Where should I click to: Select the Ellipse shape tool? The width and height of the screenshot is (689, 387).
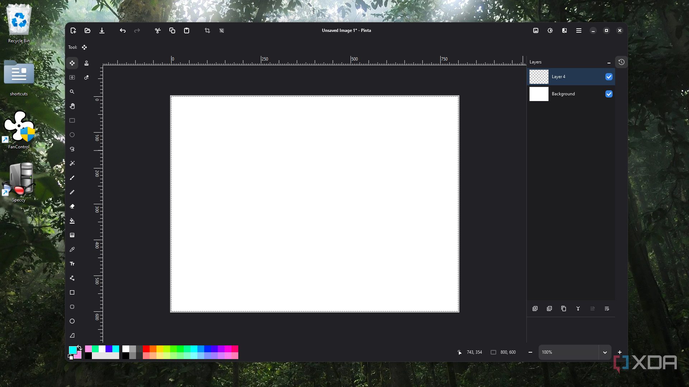tap(72, 321)
